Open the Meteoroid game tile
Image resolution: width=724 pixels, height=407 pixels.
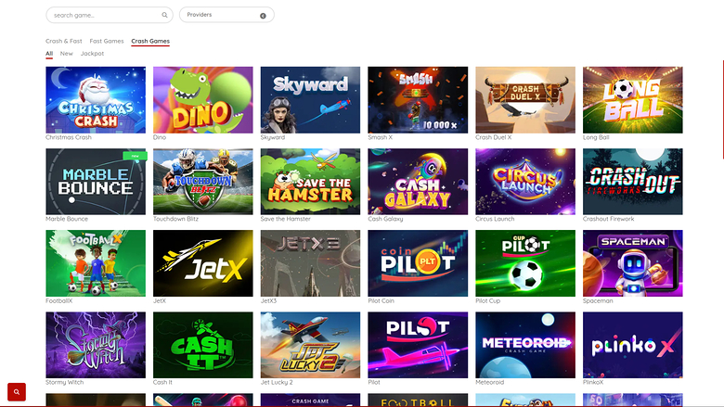pos(525,345)
